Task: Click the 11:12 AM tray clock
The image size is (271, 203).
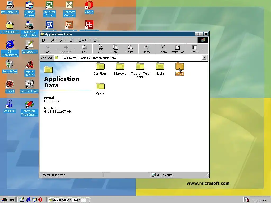Action: coord(260,200)
